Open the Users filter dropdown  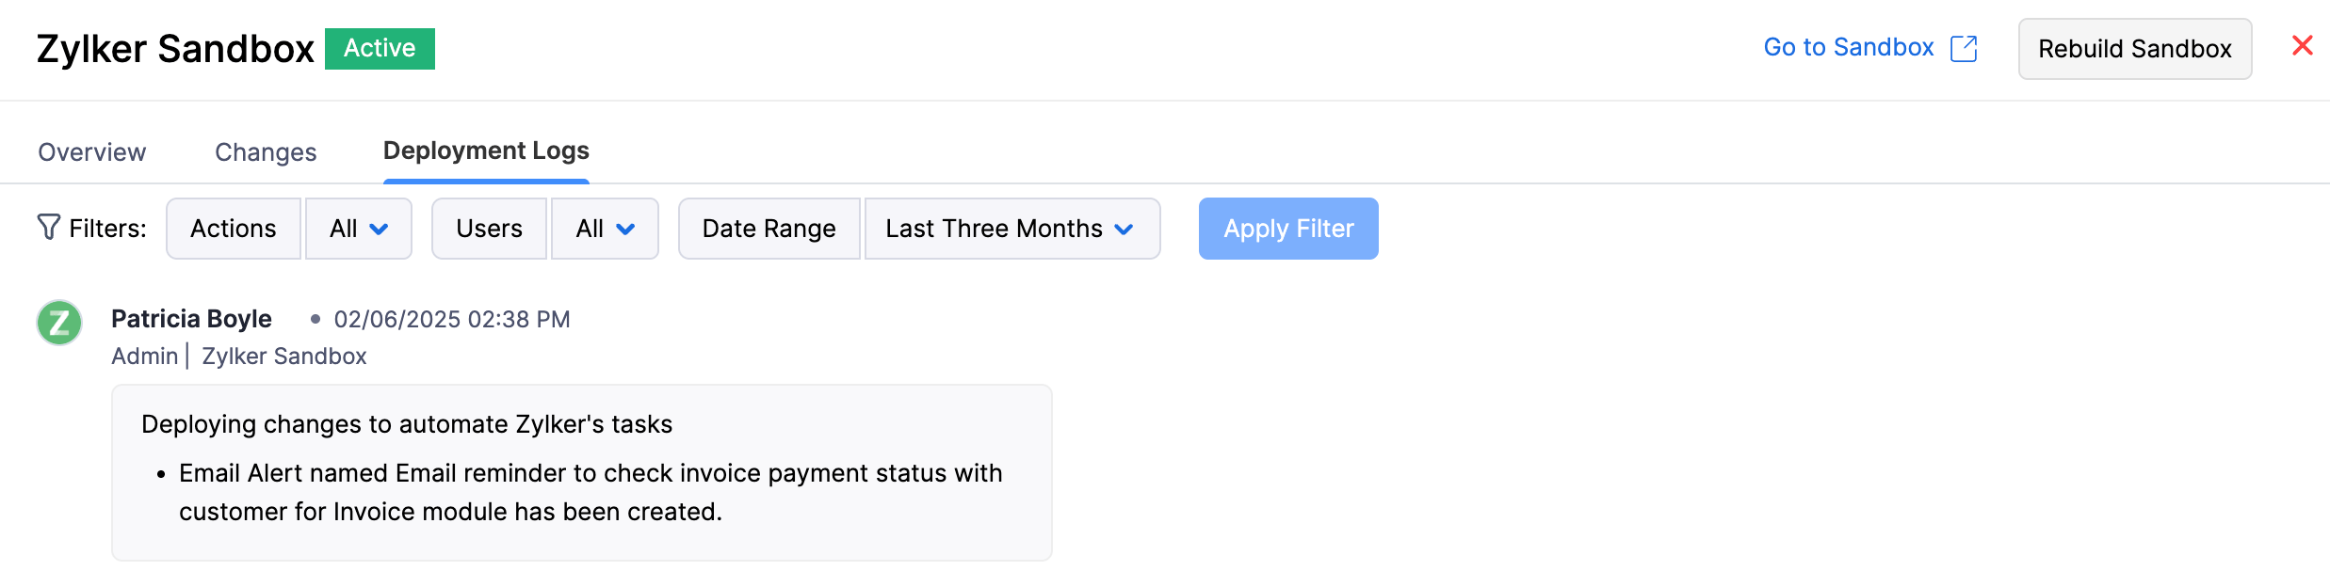coord(604,228)
